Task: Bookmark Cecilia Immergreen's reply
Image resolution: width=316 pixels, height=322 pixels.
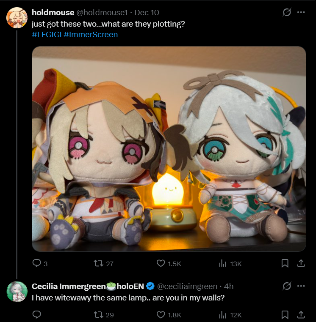Action: point(285,315)
